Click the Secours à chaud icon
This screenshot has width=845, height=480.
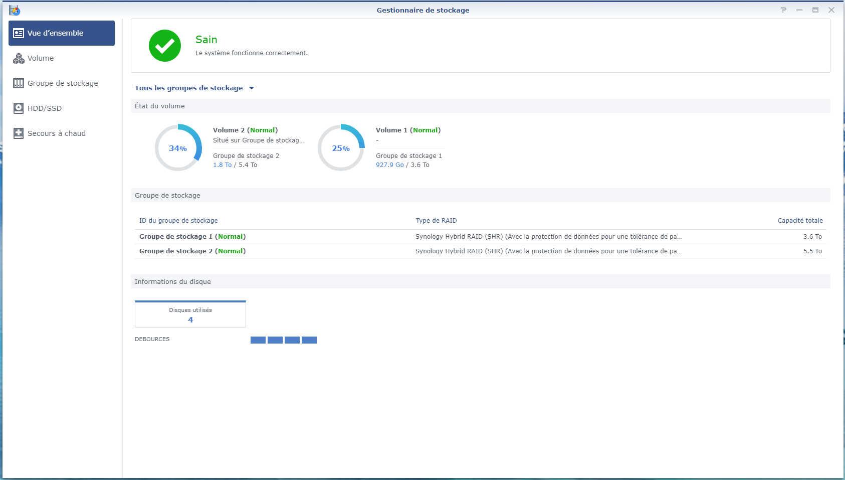click(19, 133)
